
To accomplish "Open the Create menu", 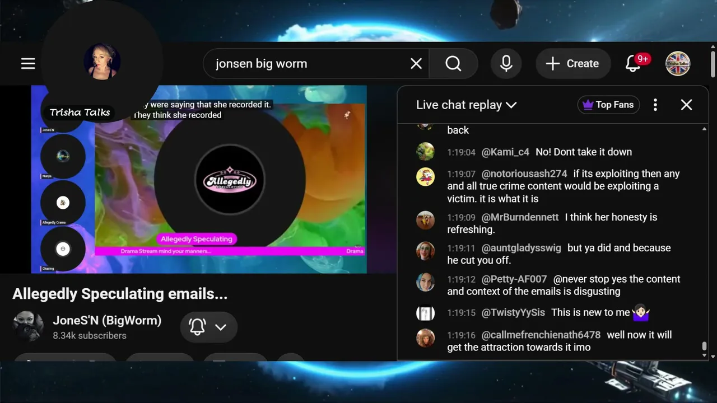I will pos(572,64).
